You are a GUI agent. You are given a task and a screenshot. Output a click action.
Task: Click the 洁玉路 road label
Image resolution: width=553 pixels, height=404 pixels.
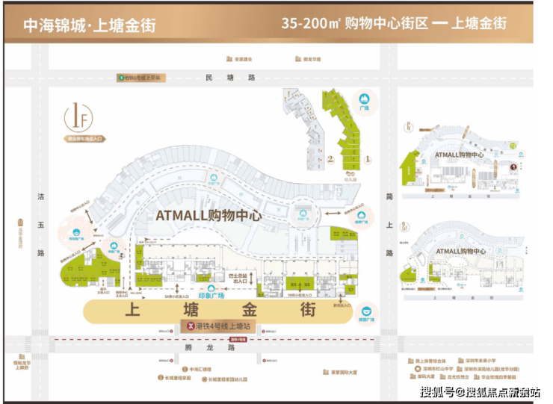(41, 225)
